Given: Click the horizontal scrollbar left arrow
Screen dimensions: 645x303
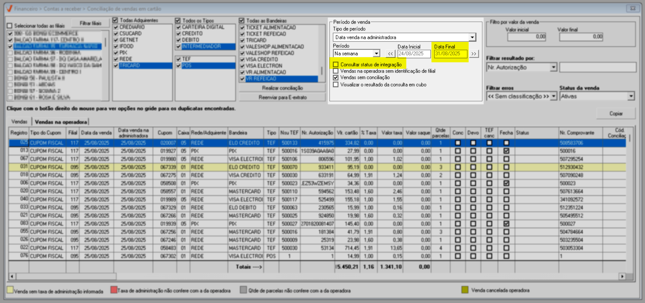Looking at the screenshot, I should [x=12, y=276].
